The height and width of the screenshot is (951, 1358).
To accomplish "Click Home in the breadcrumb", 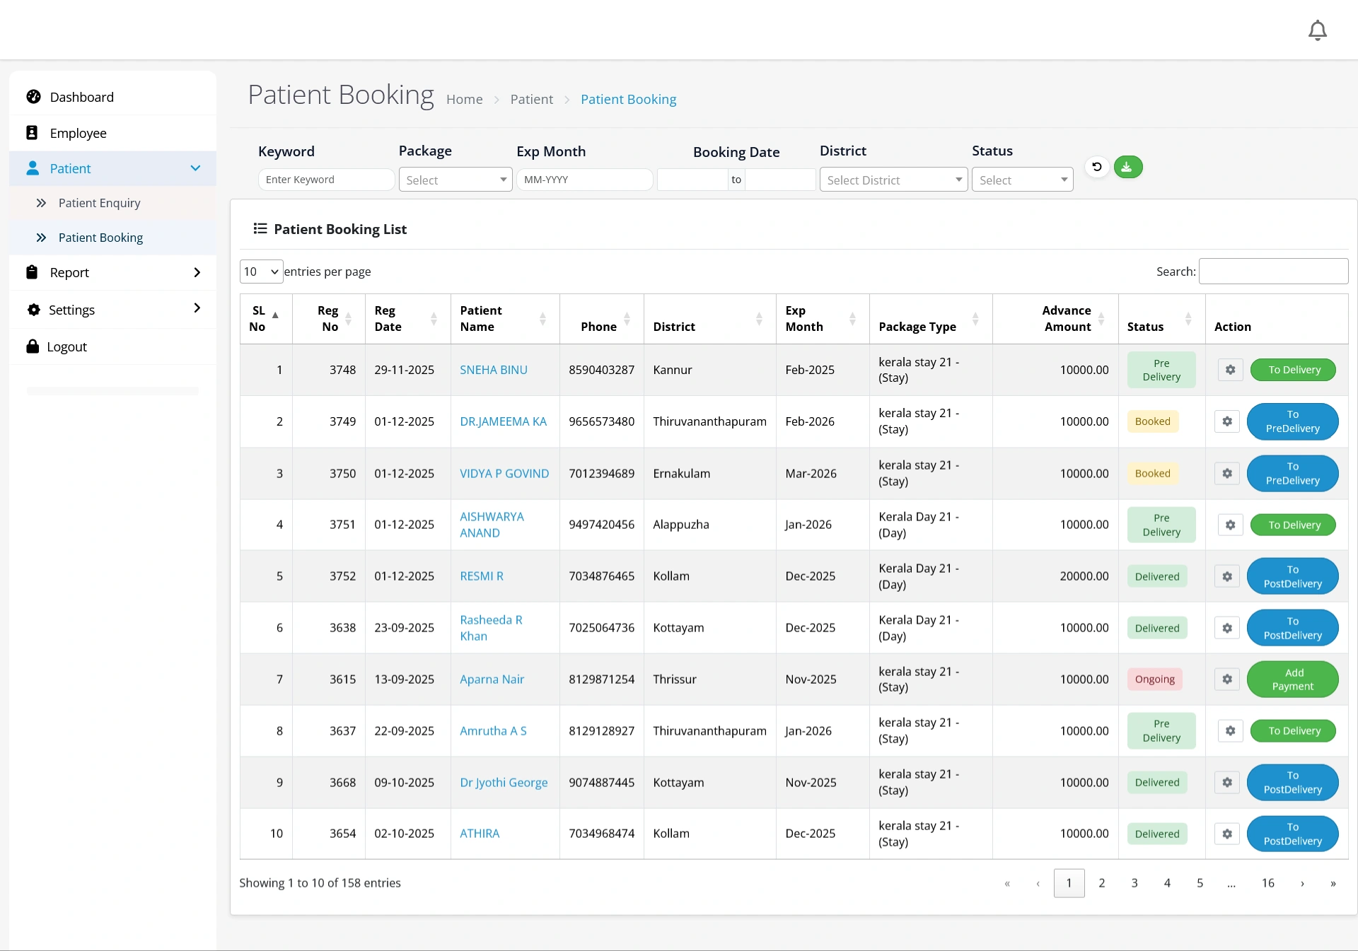I will point(464,99).
